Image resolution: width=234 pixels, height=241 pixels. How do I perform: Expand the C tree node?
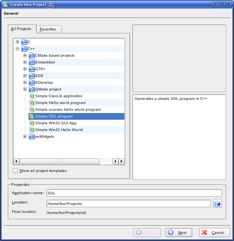(18, 42)
